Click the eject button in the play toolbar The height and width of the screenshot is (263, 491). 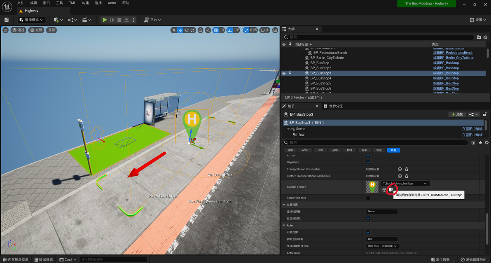[126, 20]
